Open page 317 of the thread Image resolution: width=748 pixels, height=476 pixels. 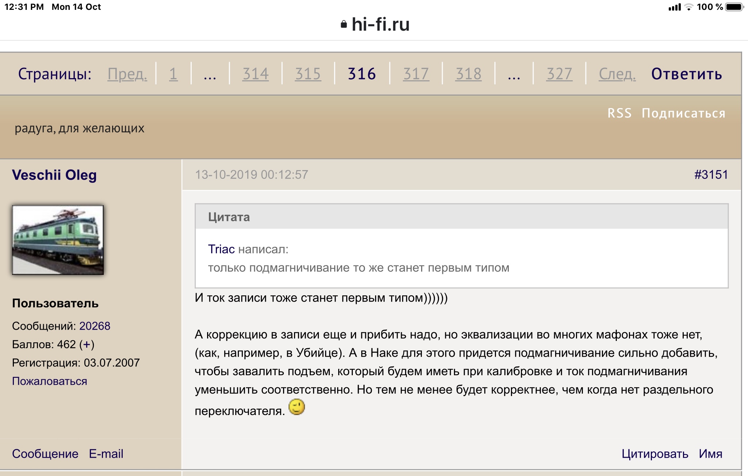point(416,74)
